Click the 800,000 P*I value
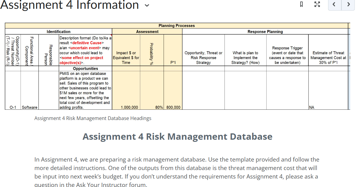The height and width of the screenshot is (187, 359). [174, 107]
